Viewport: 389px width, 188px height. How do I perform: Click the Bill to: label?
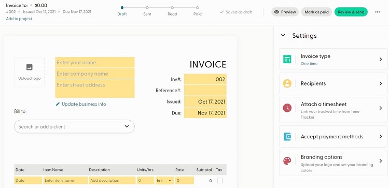click(20, 111)
